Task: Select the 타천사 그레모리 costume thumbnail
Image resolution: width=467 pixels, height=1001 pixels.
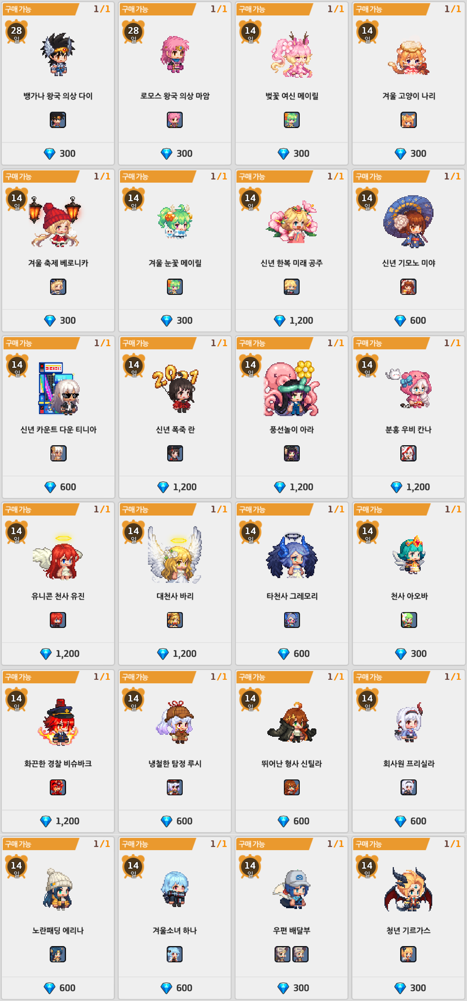Action: pos(292,620)
